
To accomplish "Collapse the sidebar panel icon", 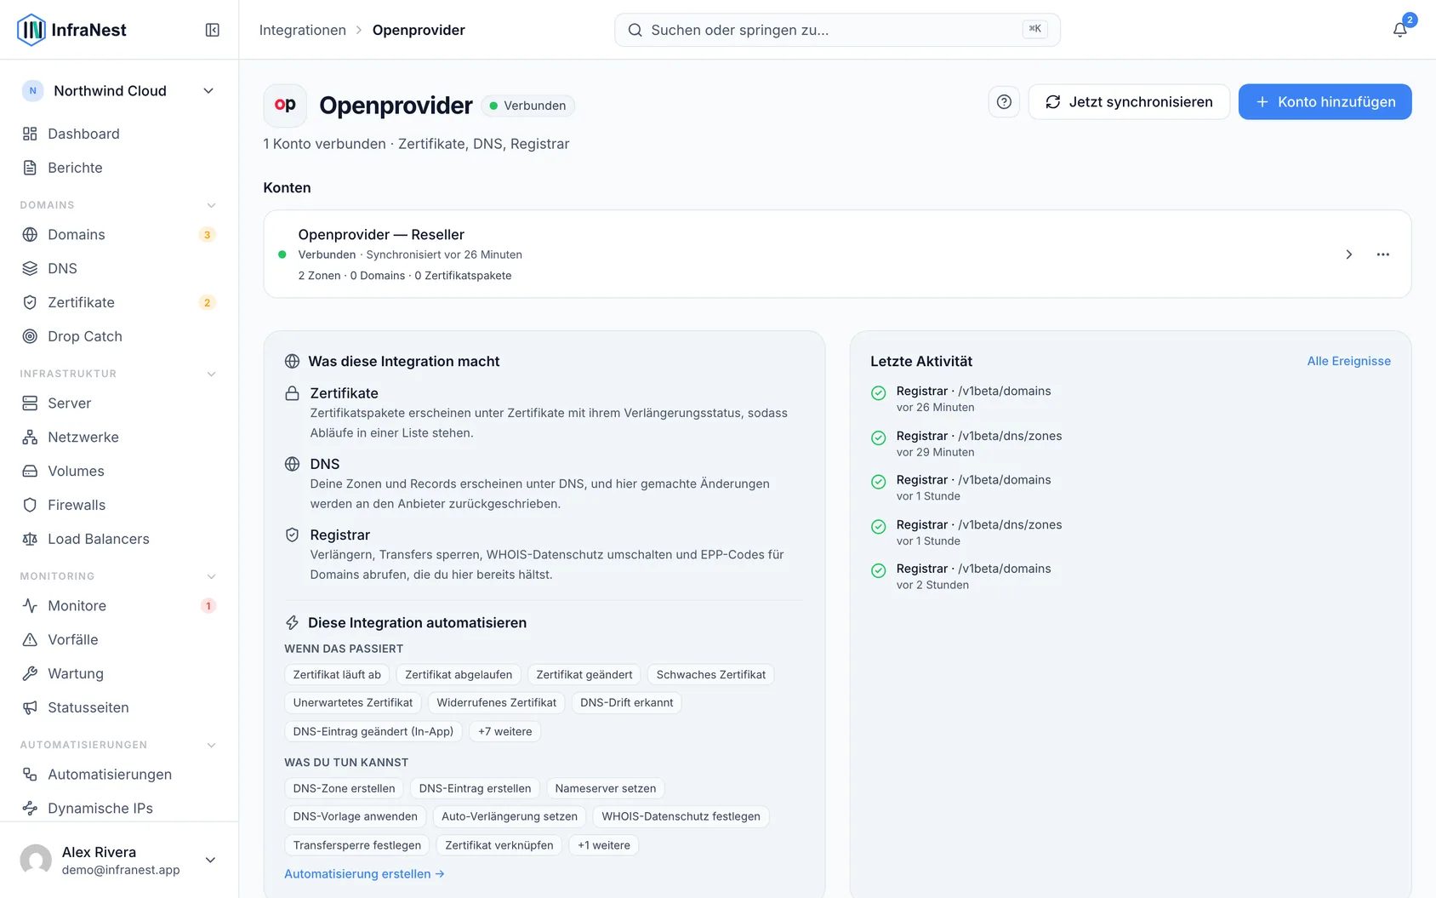I will [x=213, y=30].
